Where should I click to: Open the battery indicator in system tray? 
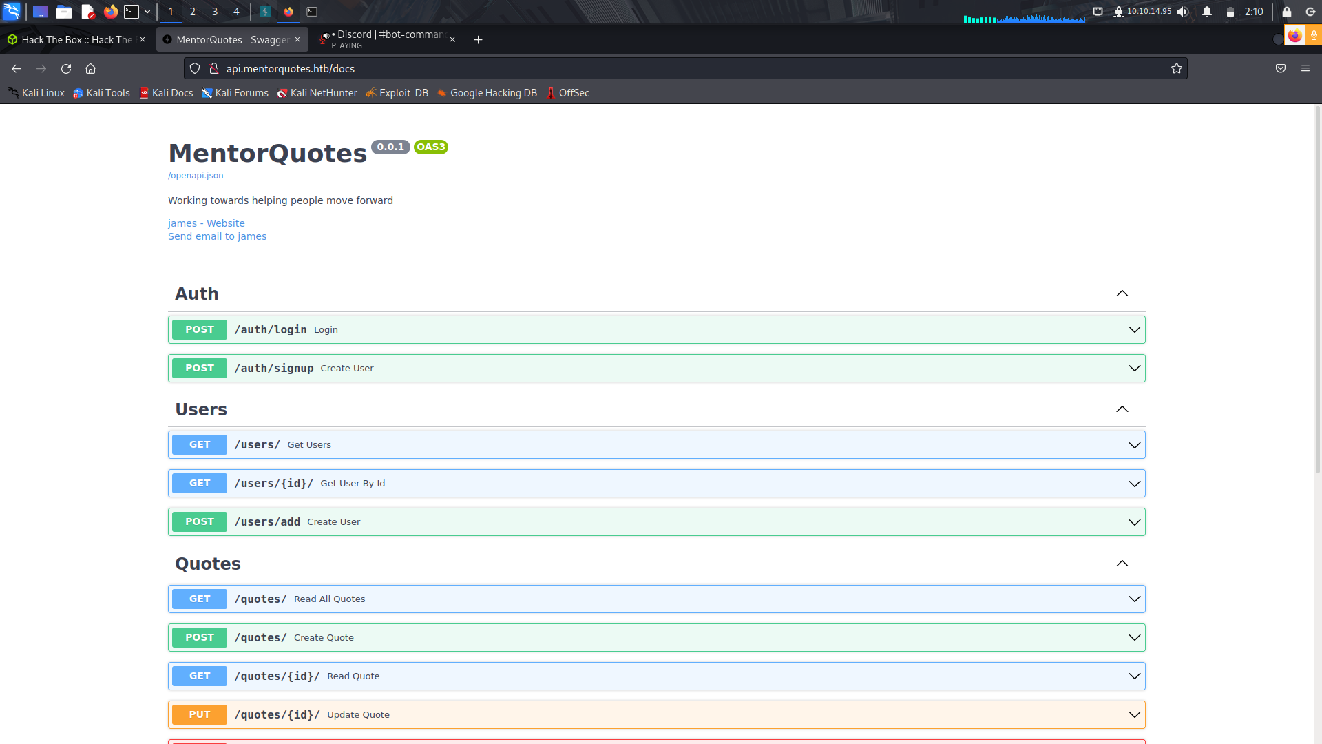[1230, 12]
